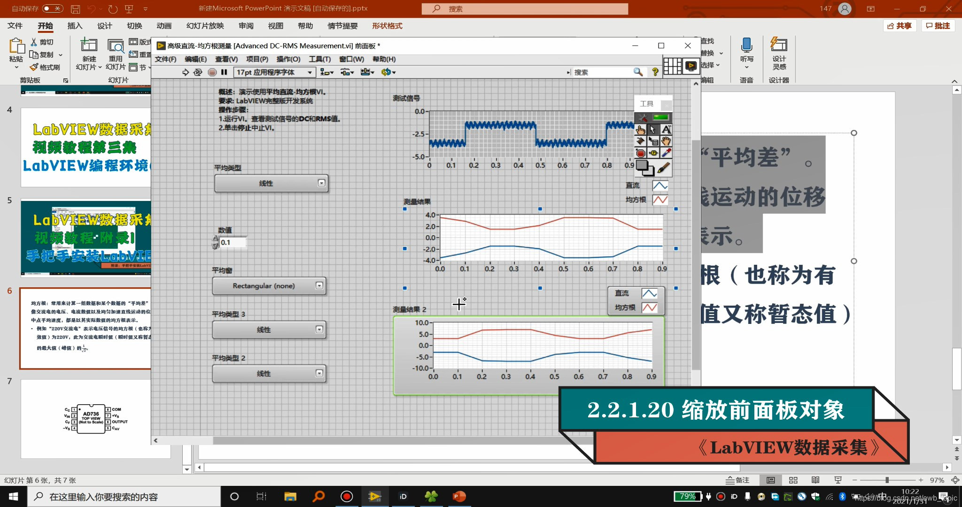Select the Get Color dropper tool

click(x=666, y=153)
